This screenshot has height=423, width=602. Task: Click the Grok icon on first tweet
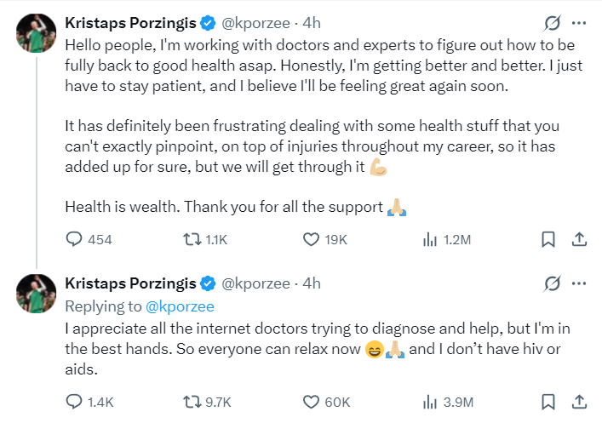point(552,23)
